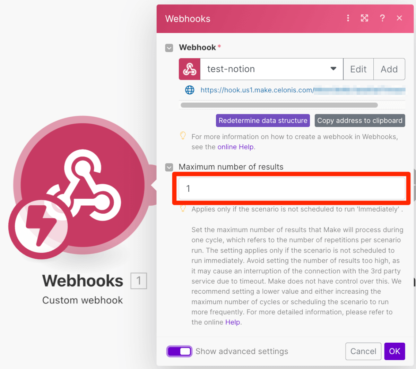Click the globe icon beside the webhook URL
The width and height of the screenshot is (416, 369).
pyautogui.click(x=190, y=90)
